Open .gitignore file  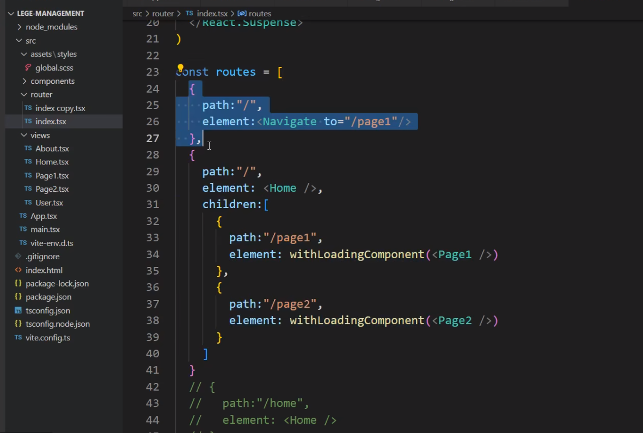click(x=42, y=257)
